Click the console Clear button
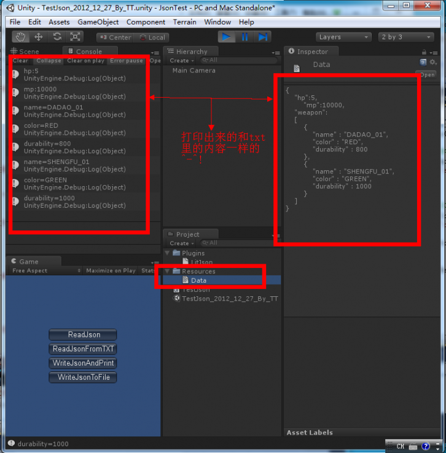 pyautogui.click(x=20, y=61)
